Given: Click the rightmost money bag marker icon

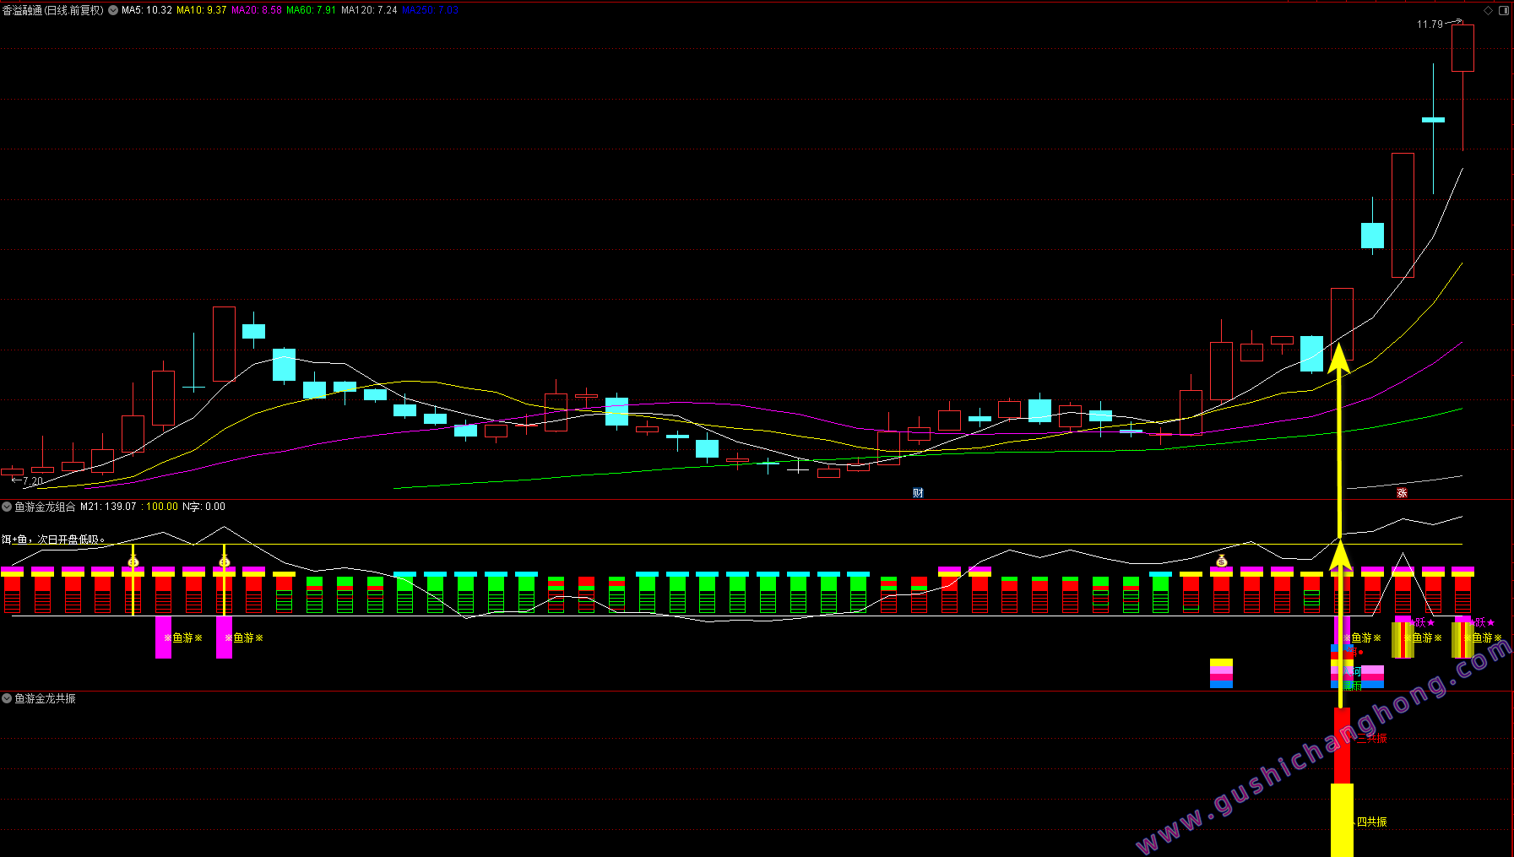Looking at the screenshot, I should point(1221,561).
